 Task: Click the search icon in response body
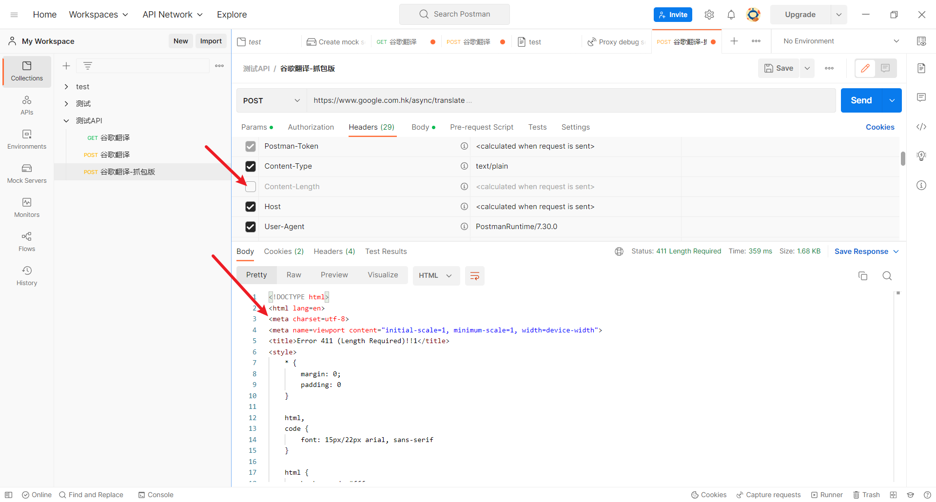click(887, 276)
